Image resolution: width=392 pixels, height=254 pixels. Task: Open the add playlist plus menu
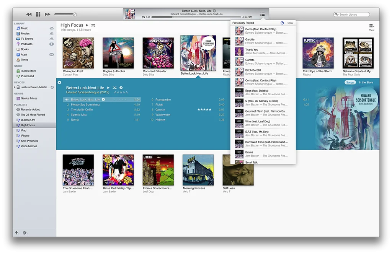tap(17, 233)
